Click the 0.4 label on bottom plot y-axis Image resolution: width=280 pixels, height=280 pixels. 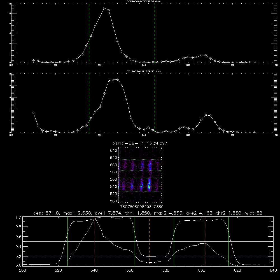coord(18,247)
